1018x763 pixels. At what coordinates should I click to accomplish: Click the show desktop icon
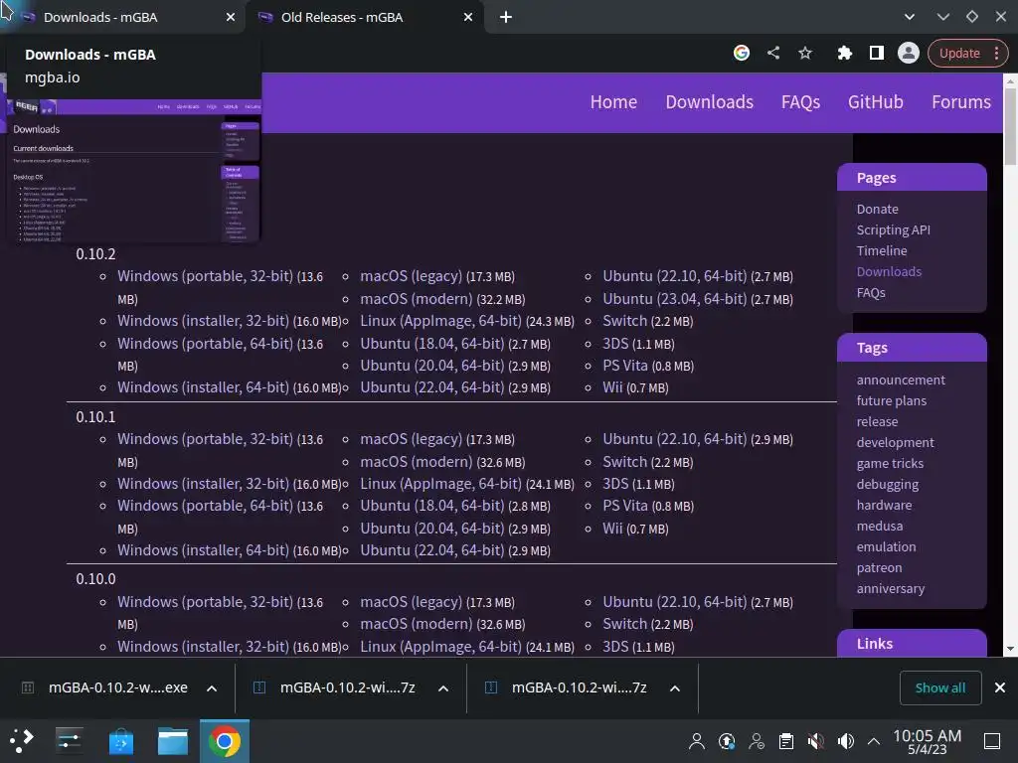coord(992,741)
